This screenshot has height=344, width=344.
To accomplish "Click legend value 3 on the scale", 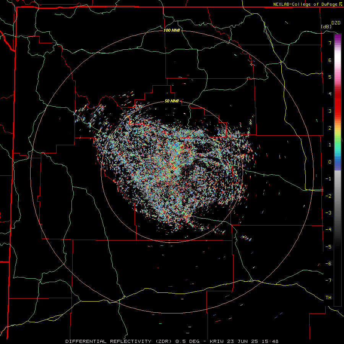I will point(330,111).
